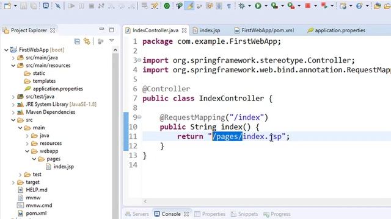Expand the src/test/java folder
The height and width of the screenshot is (219, 391).
(x=13, y=97)
